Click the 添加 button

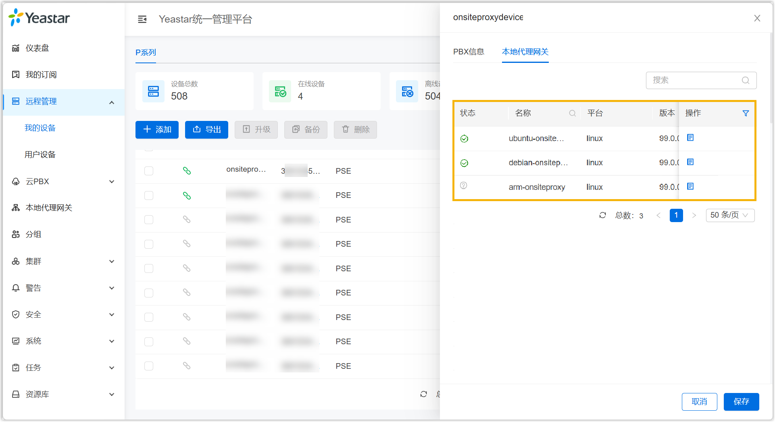[x=157, y=130]
